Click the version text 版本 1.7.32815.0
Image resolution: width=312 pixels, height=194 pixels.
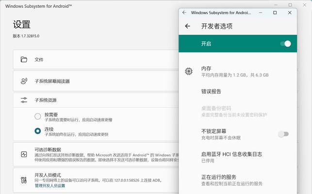click(26, 36)
